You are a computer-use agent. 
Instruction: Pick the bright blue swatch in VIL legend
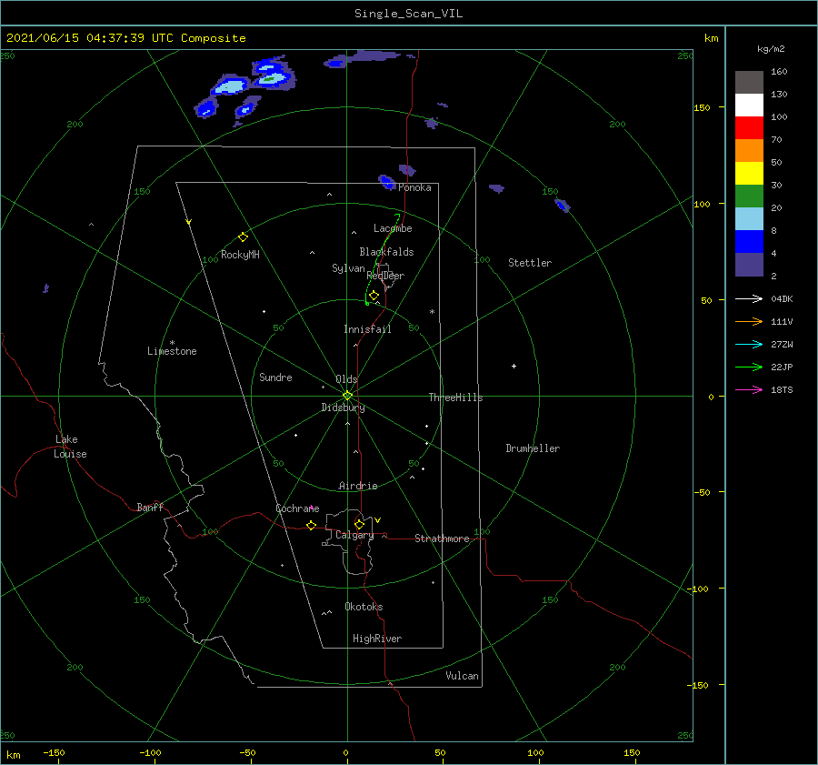coord(749,241)
